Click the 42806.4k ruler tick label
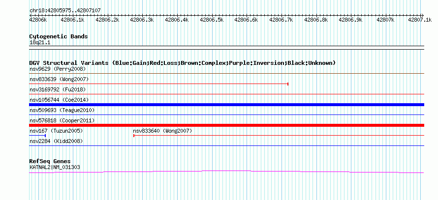This screenshot has height=200, width=438. 177,20
